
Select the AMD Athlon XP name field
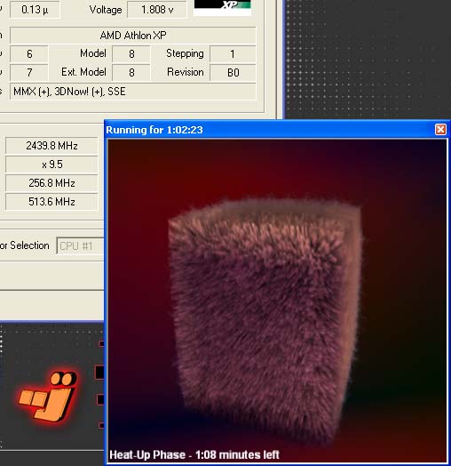pos(132,36)
